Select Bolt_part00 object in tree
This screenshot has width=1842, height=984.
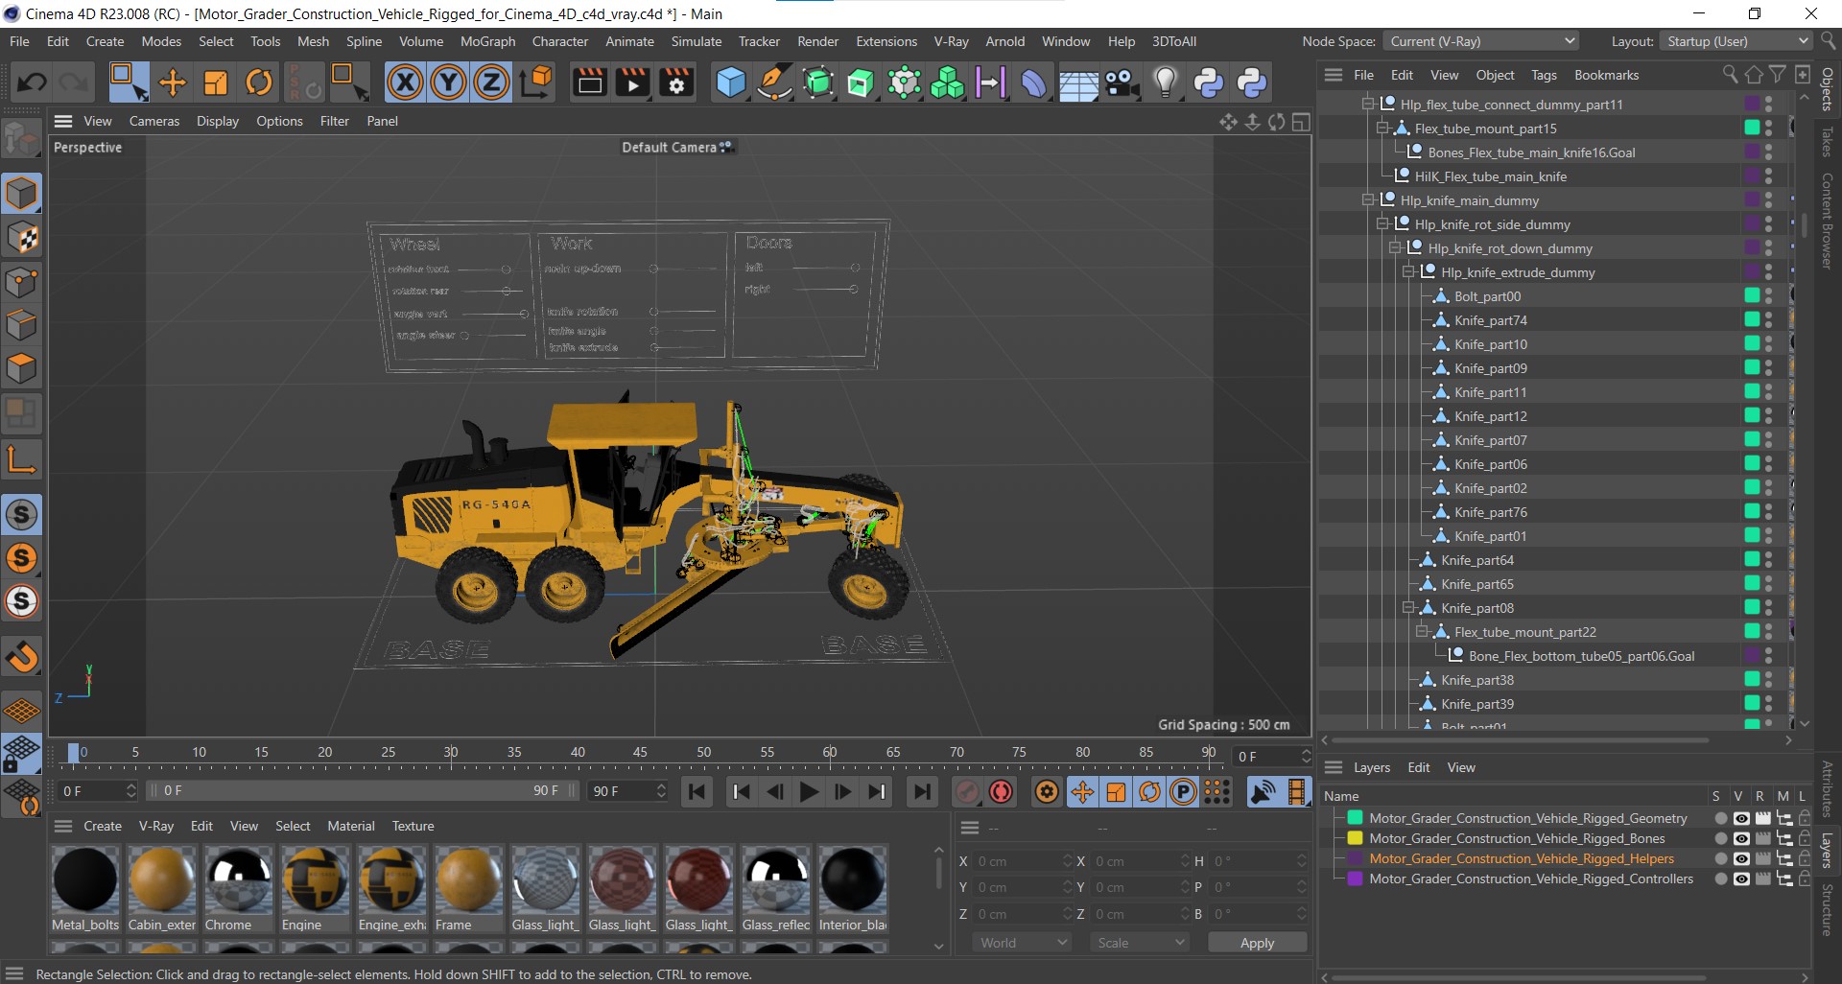pos(1487,296)
